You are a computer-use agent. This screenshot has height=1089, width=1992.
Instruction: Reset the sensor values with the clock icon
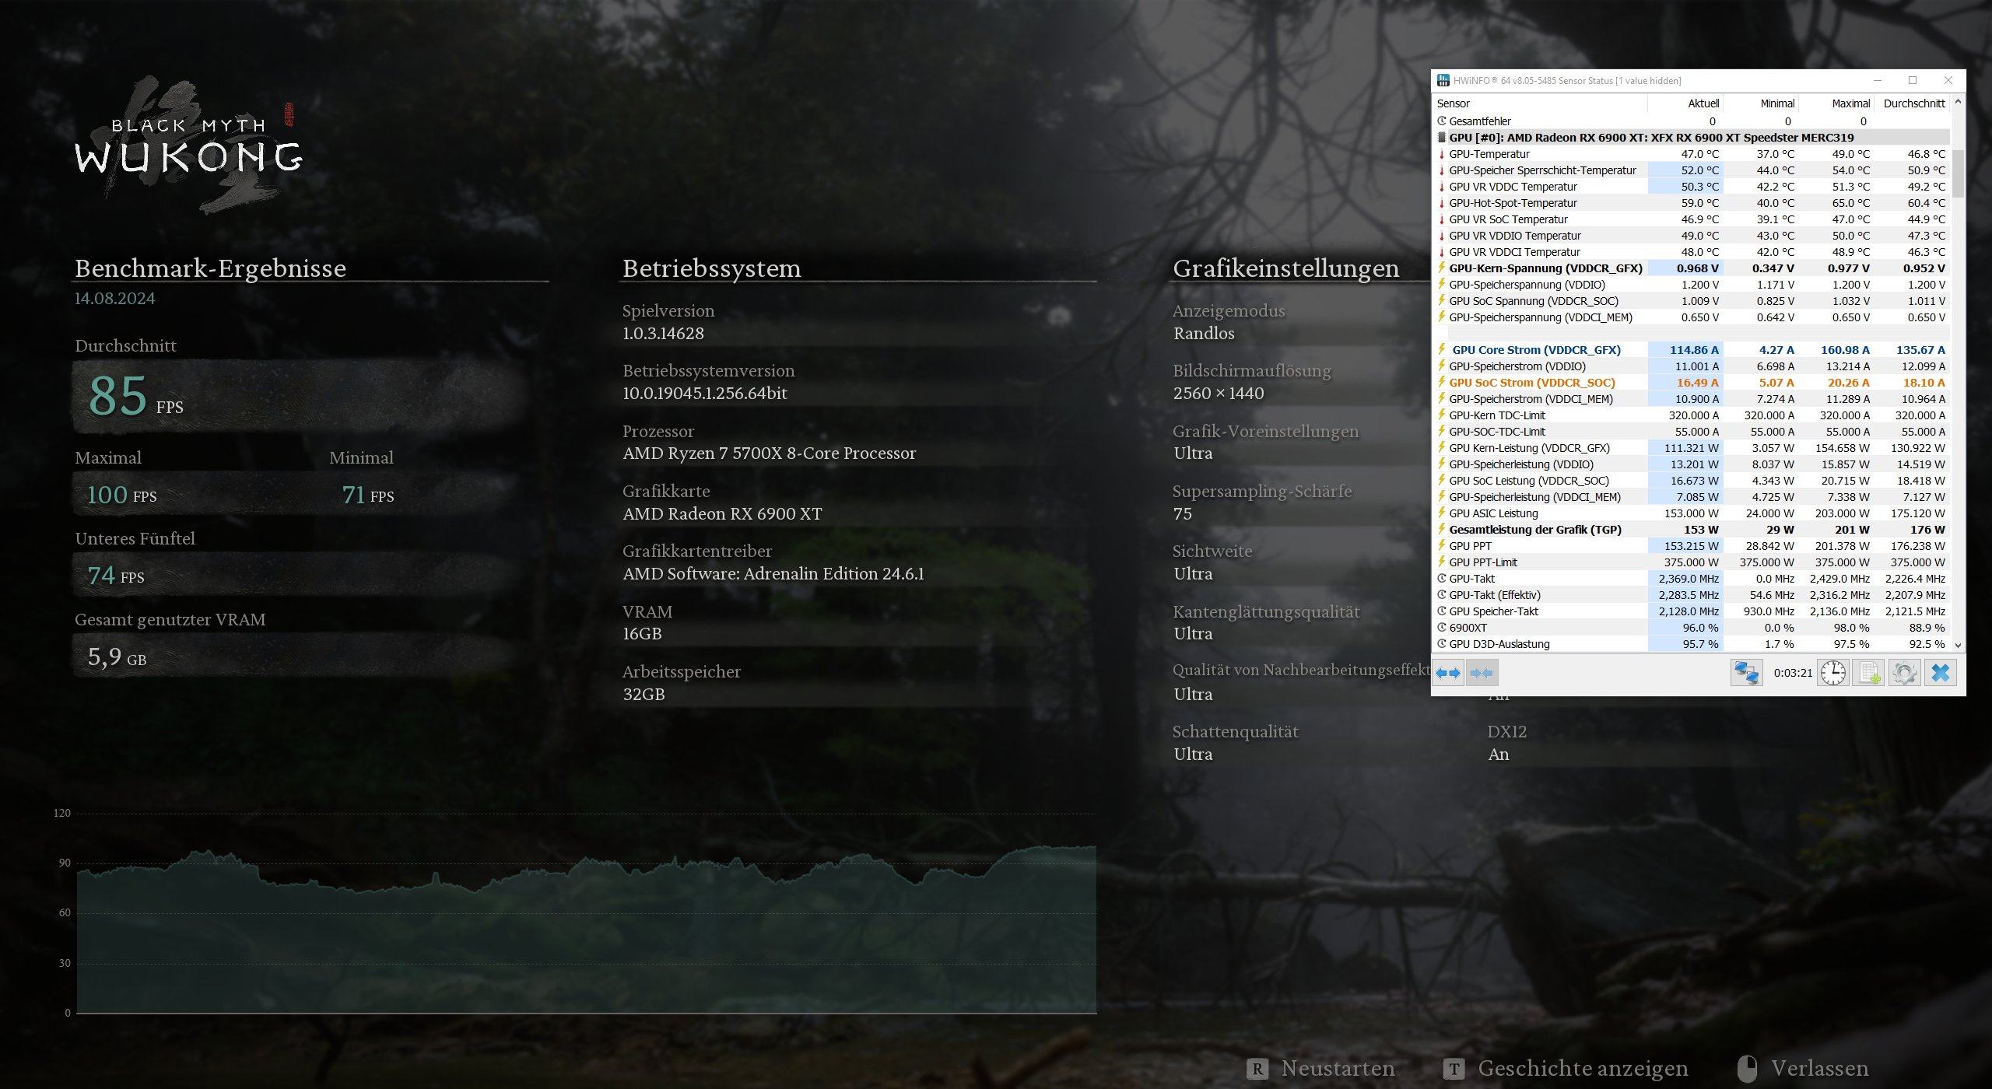coord(1833,673)
